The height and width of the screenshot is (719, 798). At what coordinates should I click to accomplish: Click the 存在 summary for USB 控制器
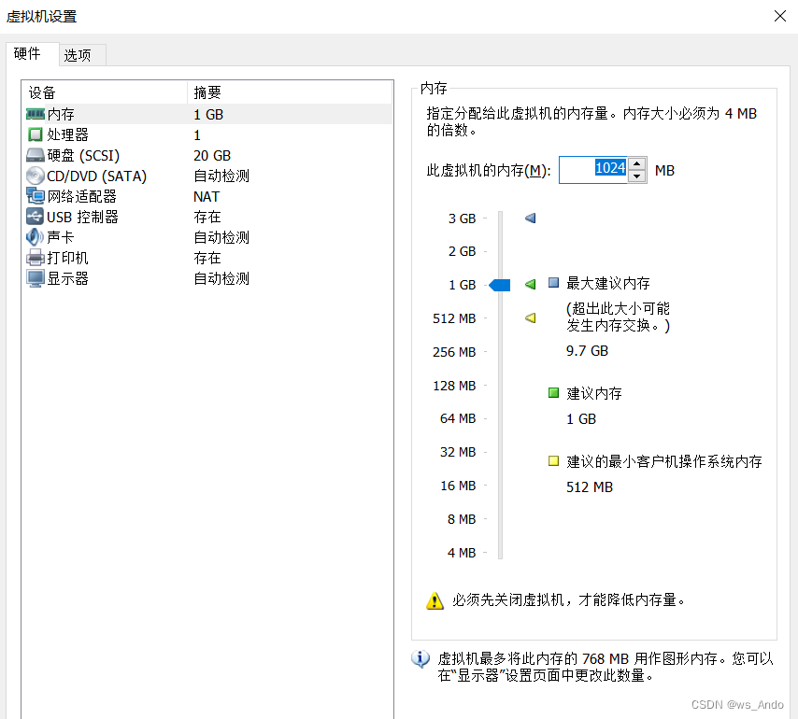tap(207, 218)
